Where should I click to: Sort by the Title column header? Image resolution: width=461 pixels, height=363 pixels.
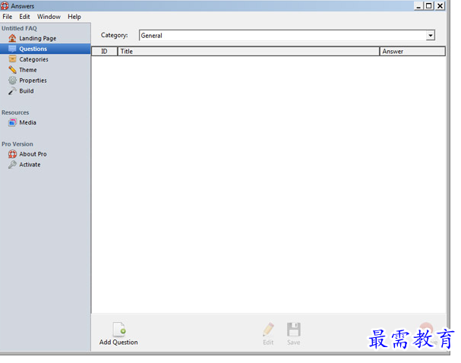248,52
